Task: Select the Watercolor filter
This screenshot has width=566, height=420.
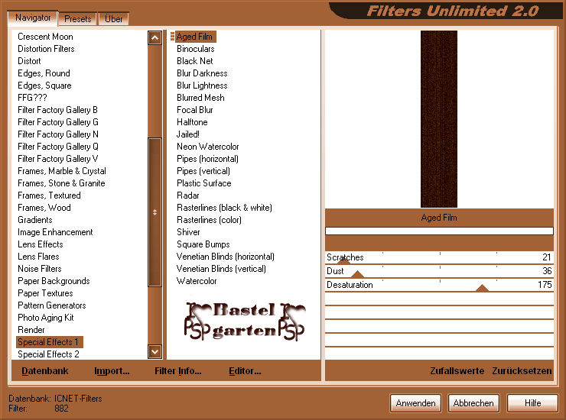Action: coord(197,281)
